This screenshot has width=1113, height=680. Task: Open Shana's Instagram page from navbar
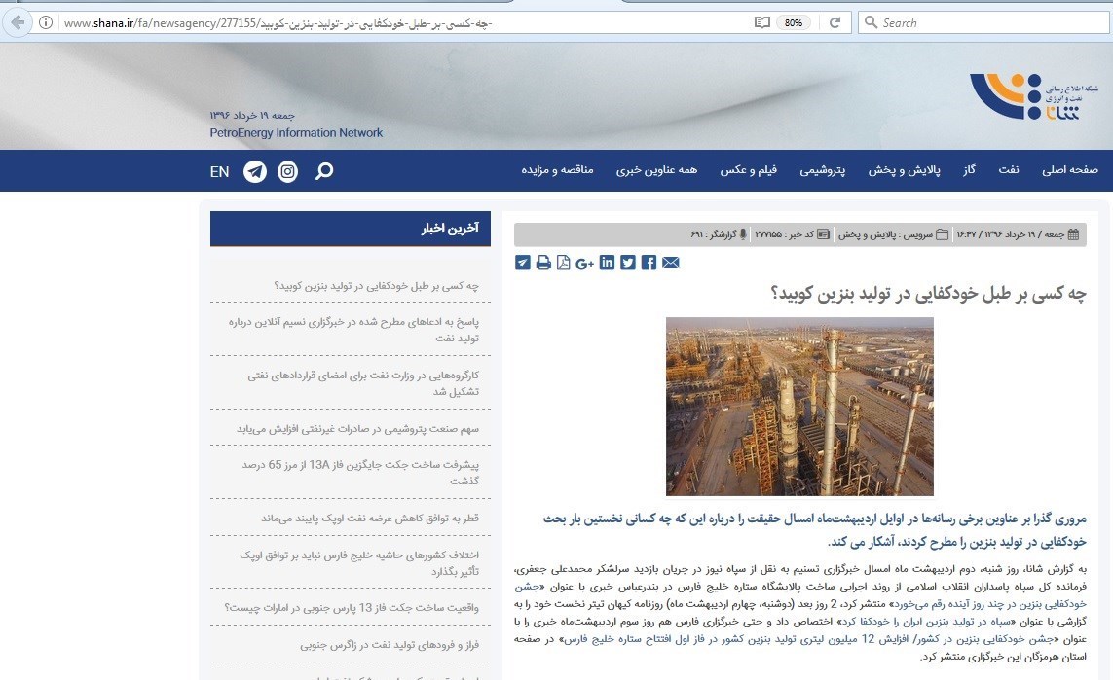tap(288, 171)
